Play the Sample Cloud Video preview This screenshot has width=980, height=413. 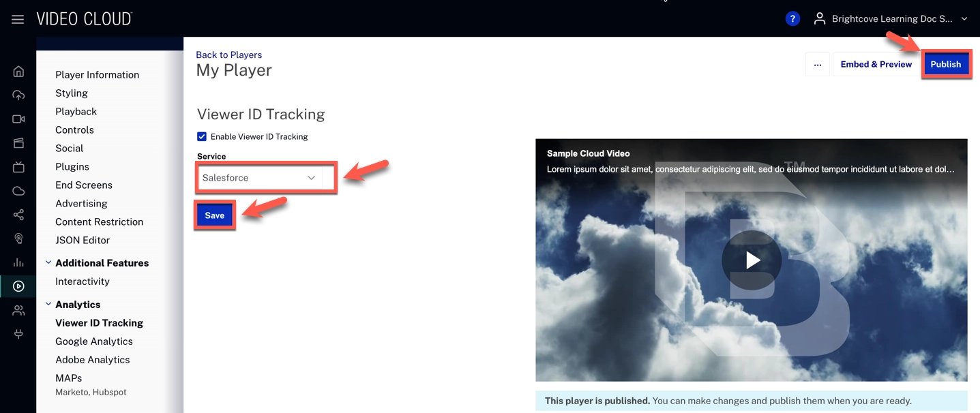(x=752, y=260)
